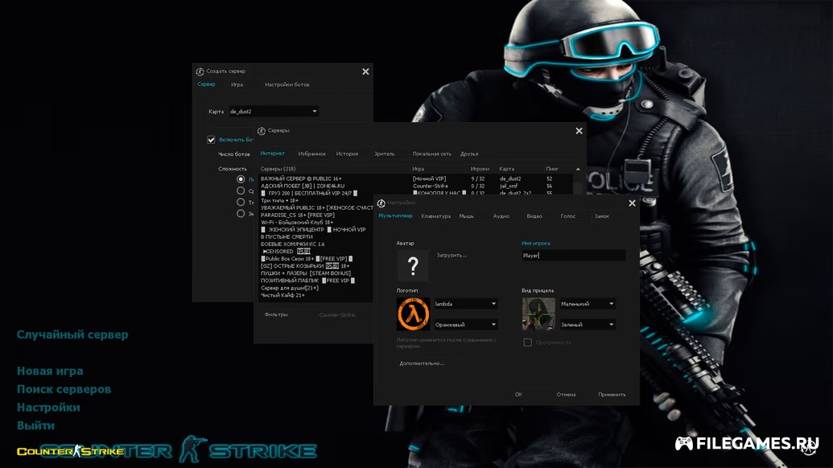
Task: Select the second bot difficulty radio button
Action: click(241, 191)
